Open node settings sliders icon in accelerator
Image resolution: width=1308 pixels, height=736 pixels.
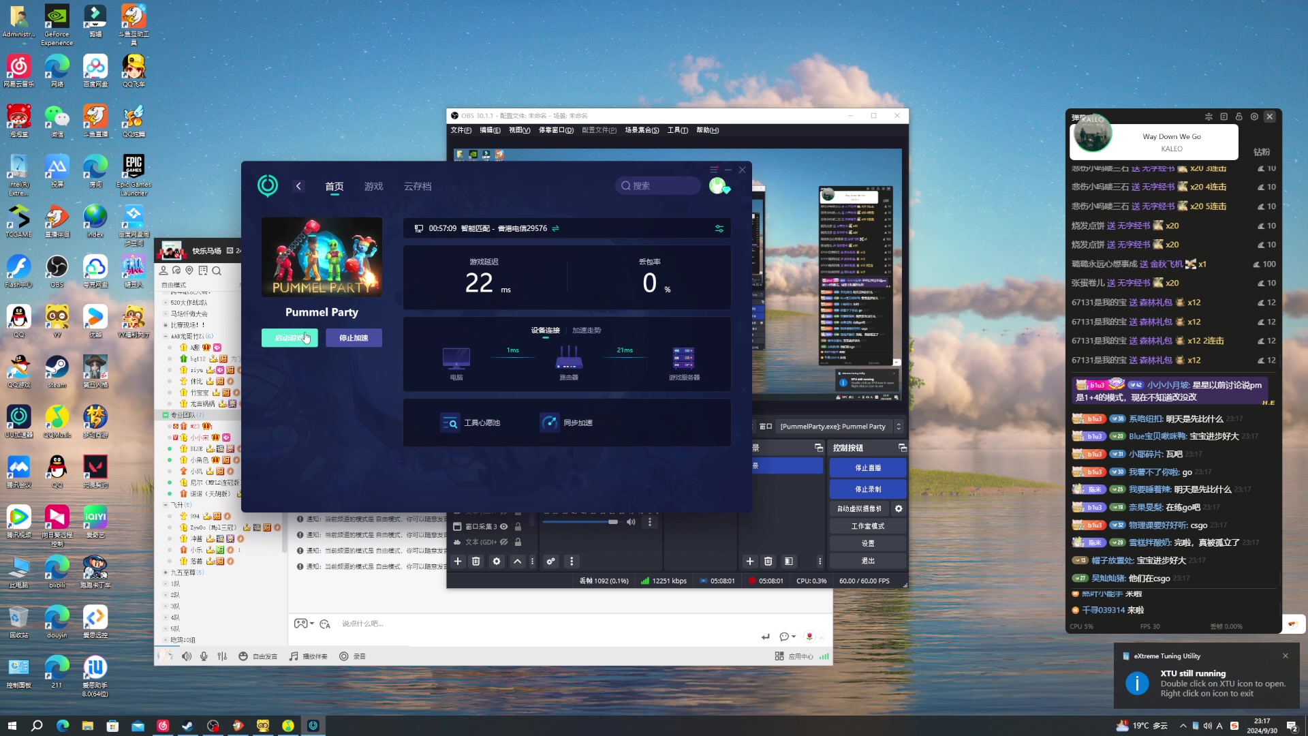point(719,228)
